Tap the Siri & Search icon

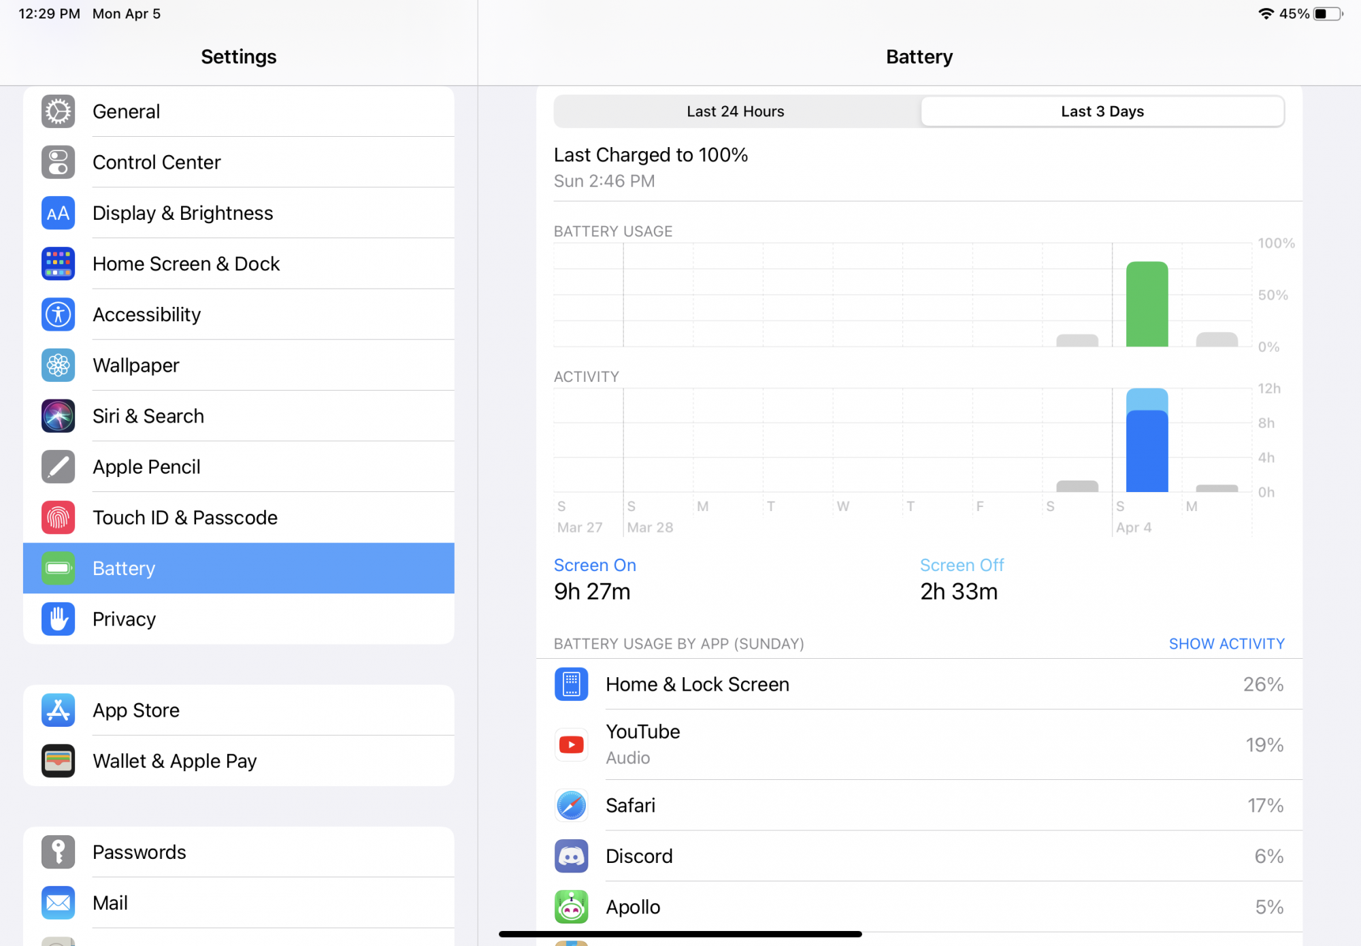58,416
